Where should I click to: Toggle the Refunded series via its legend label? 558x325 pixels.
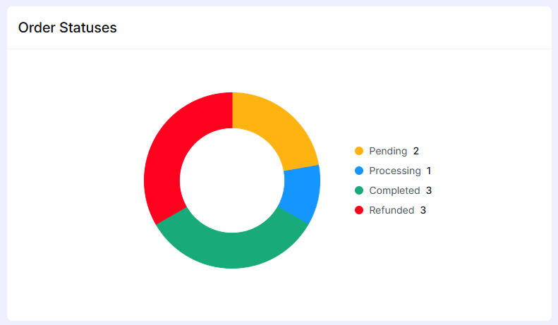pos(392,210)
